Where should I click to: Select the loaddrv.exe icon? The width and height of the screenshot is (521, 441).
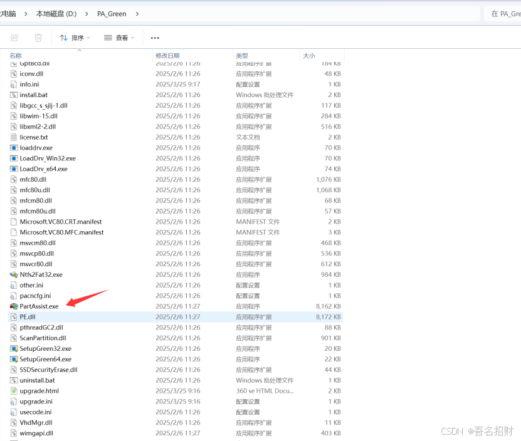14,148
